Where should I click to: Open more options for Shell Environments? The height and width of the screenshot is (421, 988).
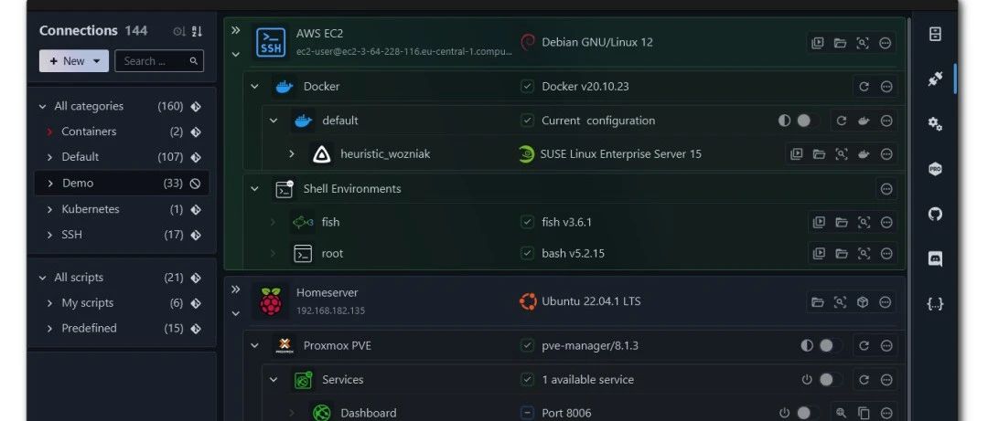pos(886,189)
